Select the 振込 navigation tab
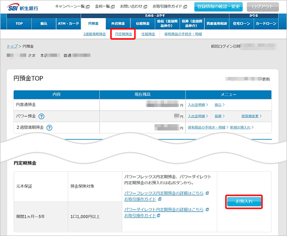This screenshot has height=236, width=287. click(x=44, y=23)
